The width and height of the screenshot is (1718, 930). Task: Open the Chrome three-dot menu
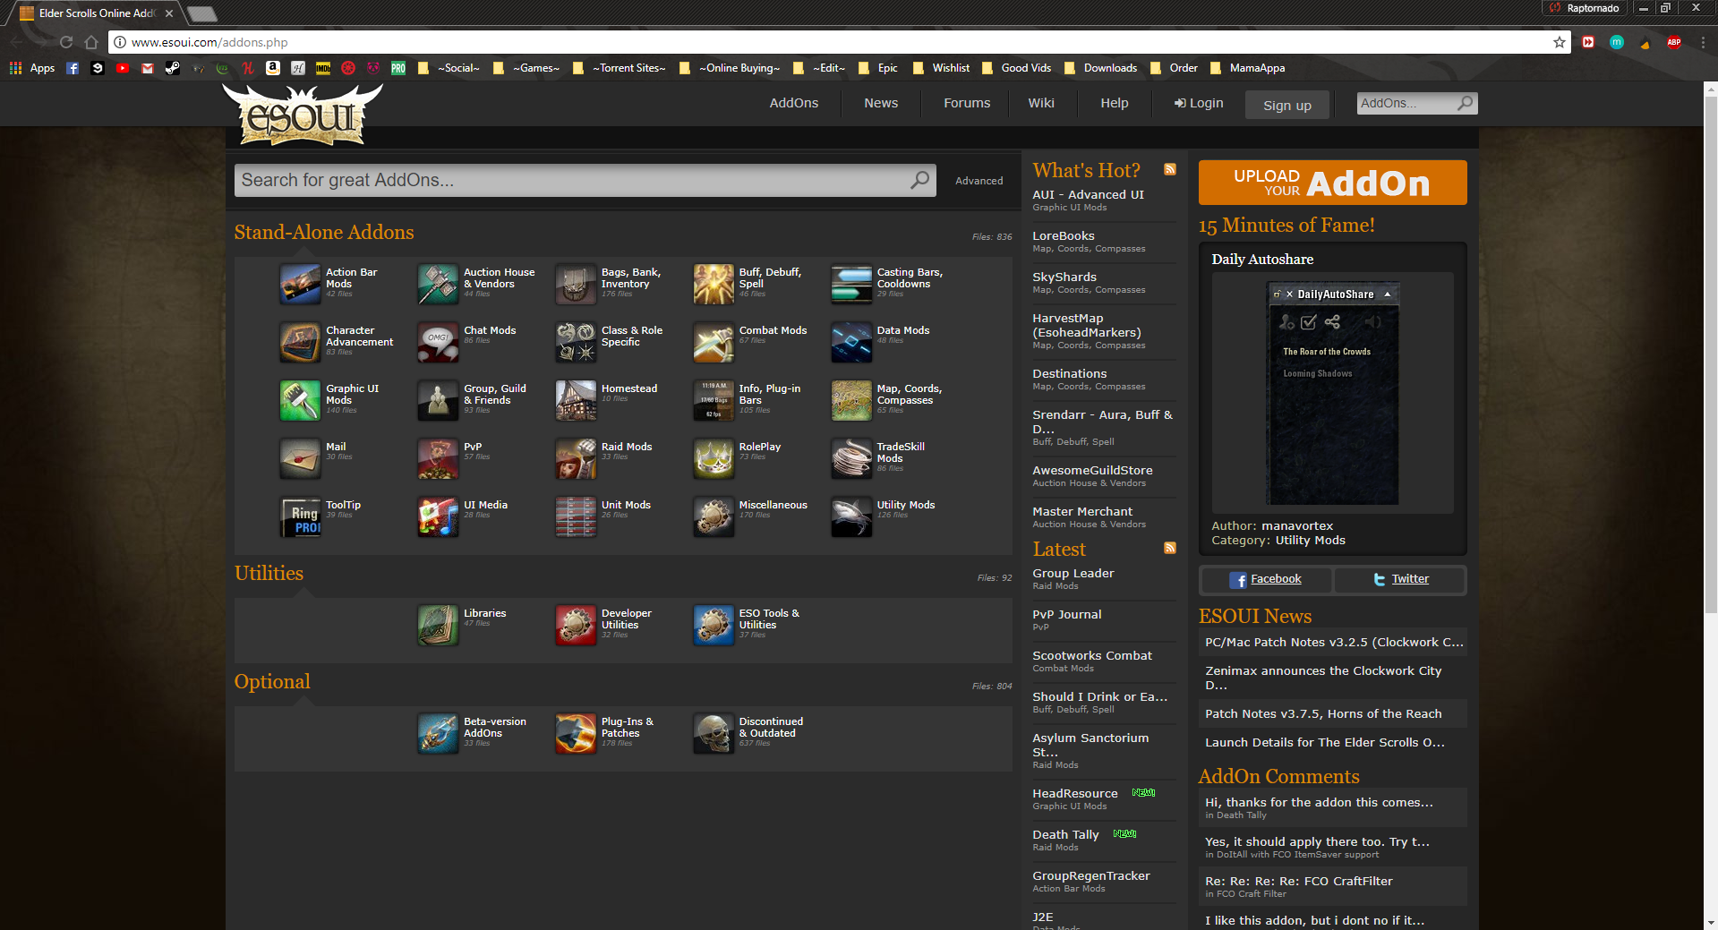(1702, 42)
